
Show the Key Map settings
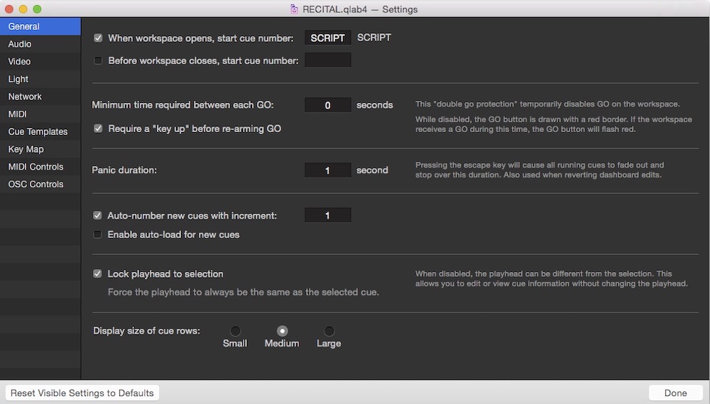click(x=26, y=149)
